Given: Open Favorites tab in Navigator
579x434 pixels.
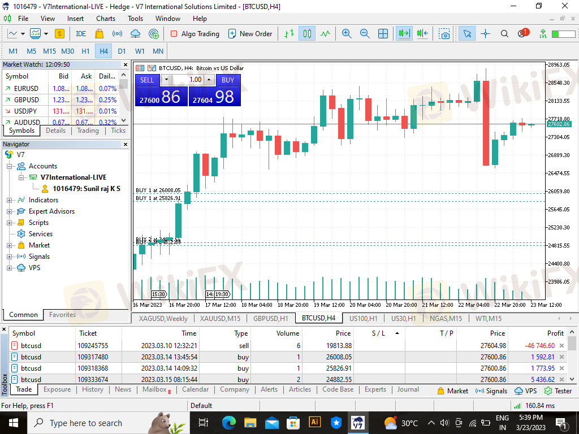Looking at the screenshot, I should 62,315.
